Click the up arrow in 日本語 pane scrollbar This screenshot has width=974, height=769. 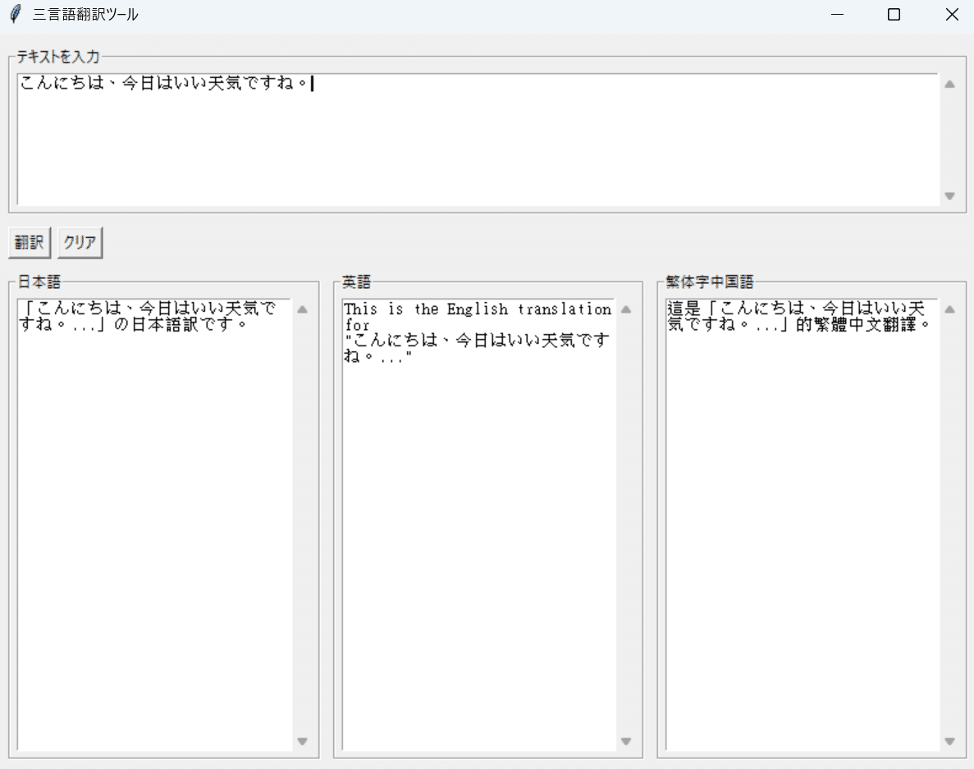(x=302, y=308)
